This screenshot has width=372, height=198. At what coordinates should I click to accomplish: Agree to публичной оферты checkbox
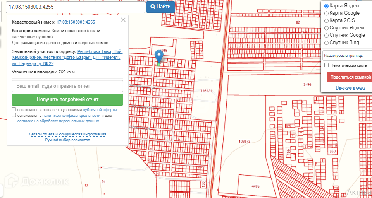point(14,110)
